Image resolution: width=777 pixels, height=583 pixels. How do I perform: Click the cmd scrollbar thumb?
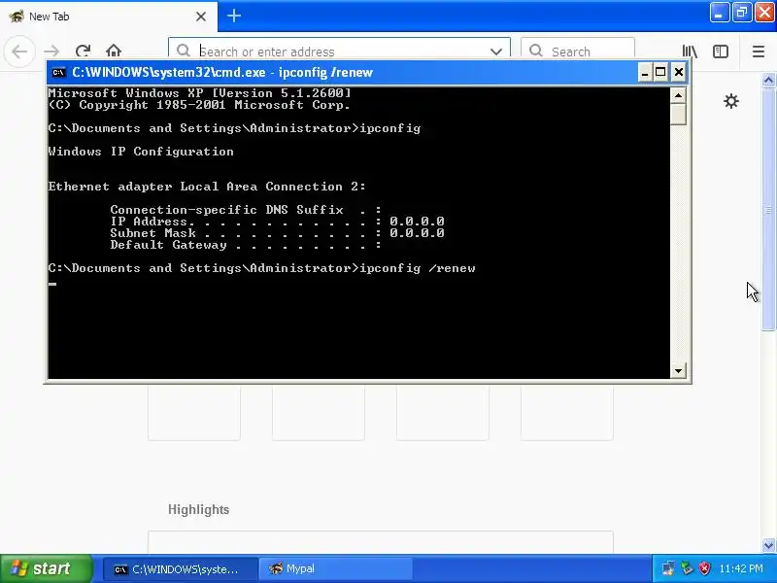coord(678,115)
